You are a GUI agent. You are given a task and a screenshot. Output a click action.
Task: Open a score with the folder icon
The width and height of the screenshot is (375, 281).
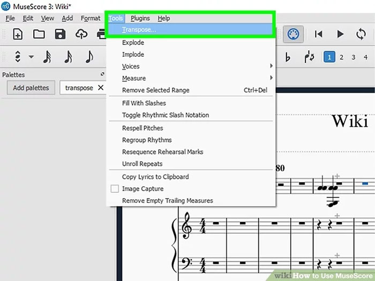(39, 34)
